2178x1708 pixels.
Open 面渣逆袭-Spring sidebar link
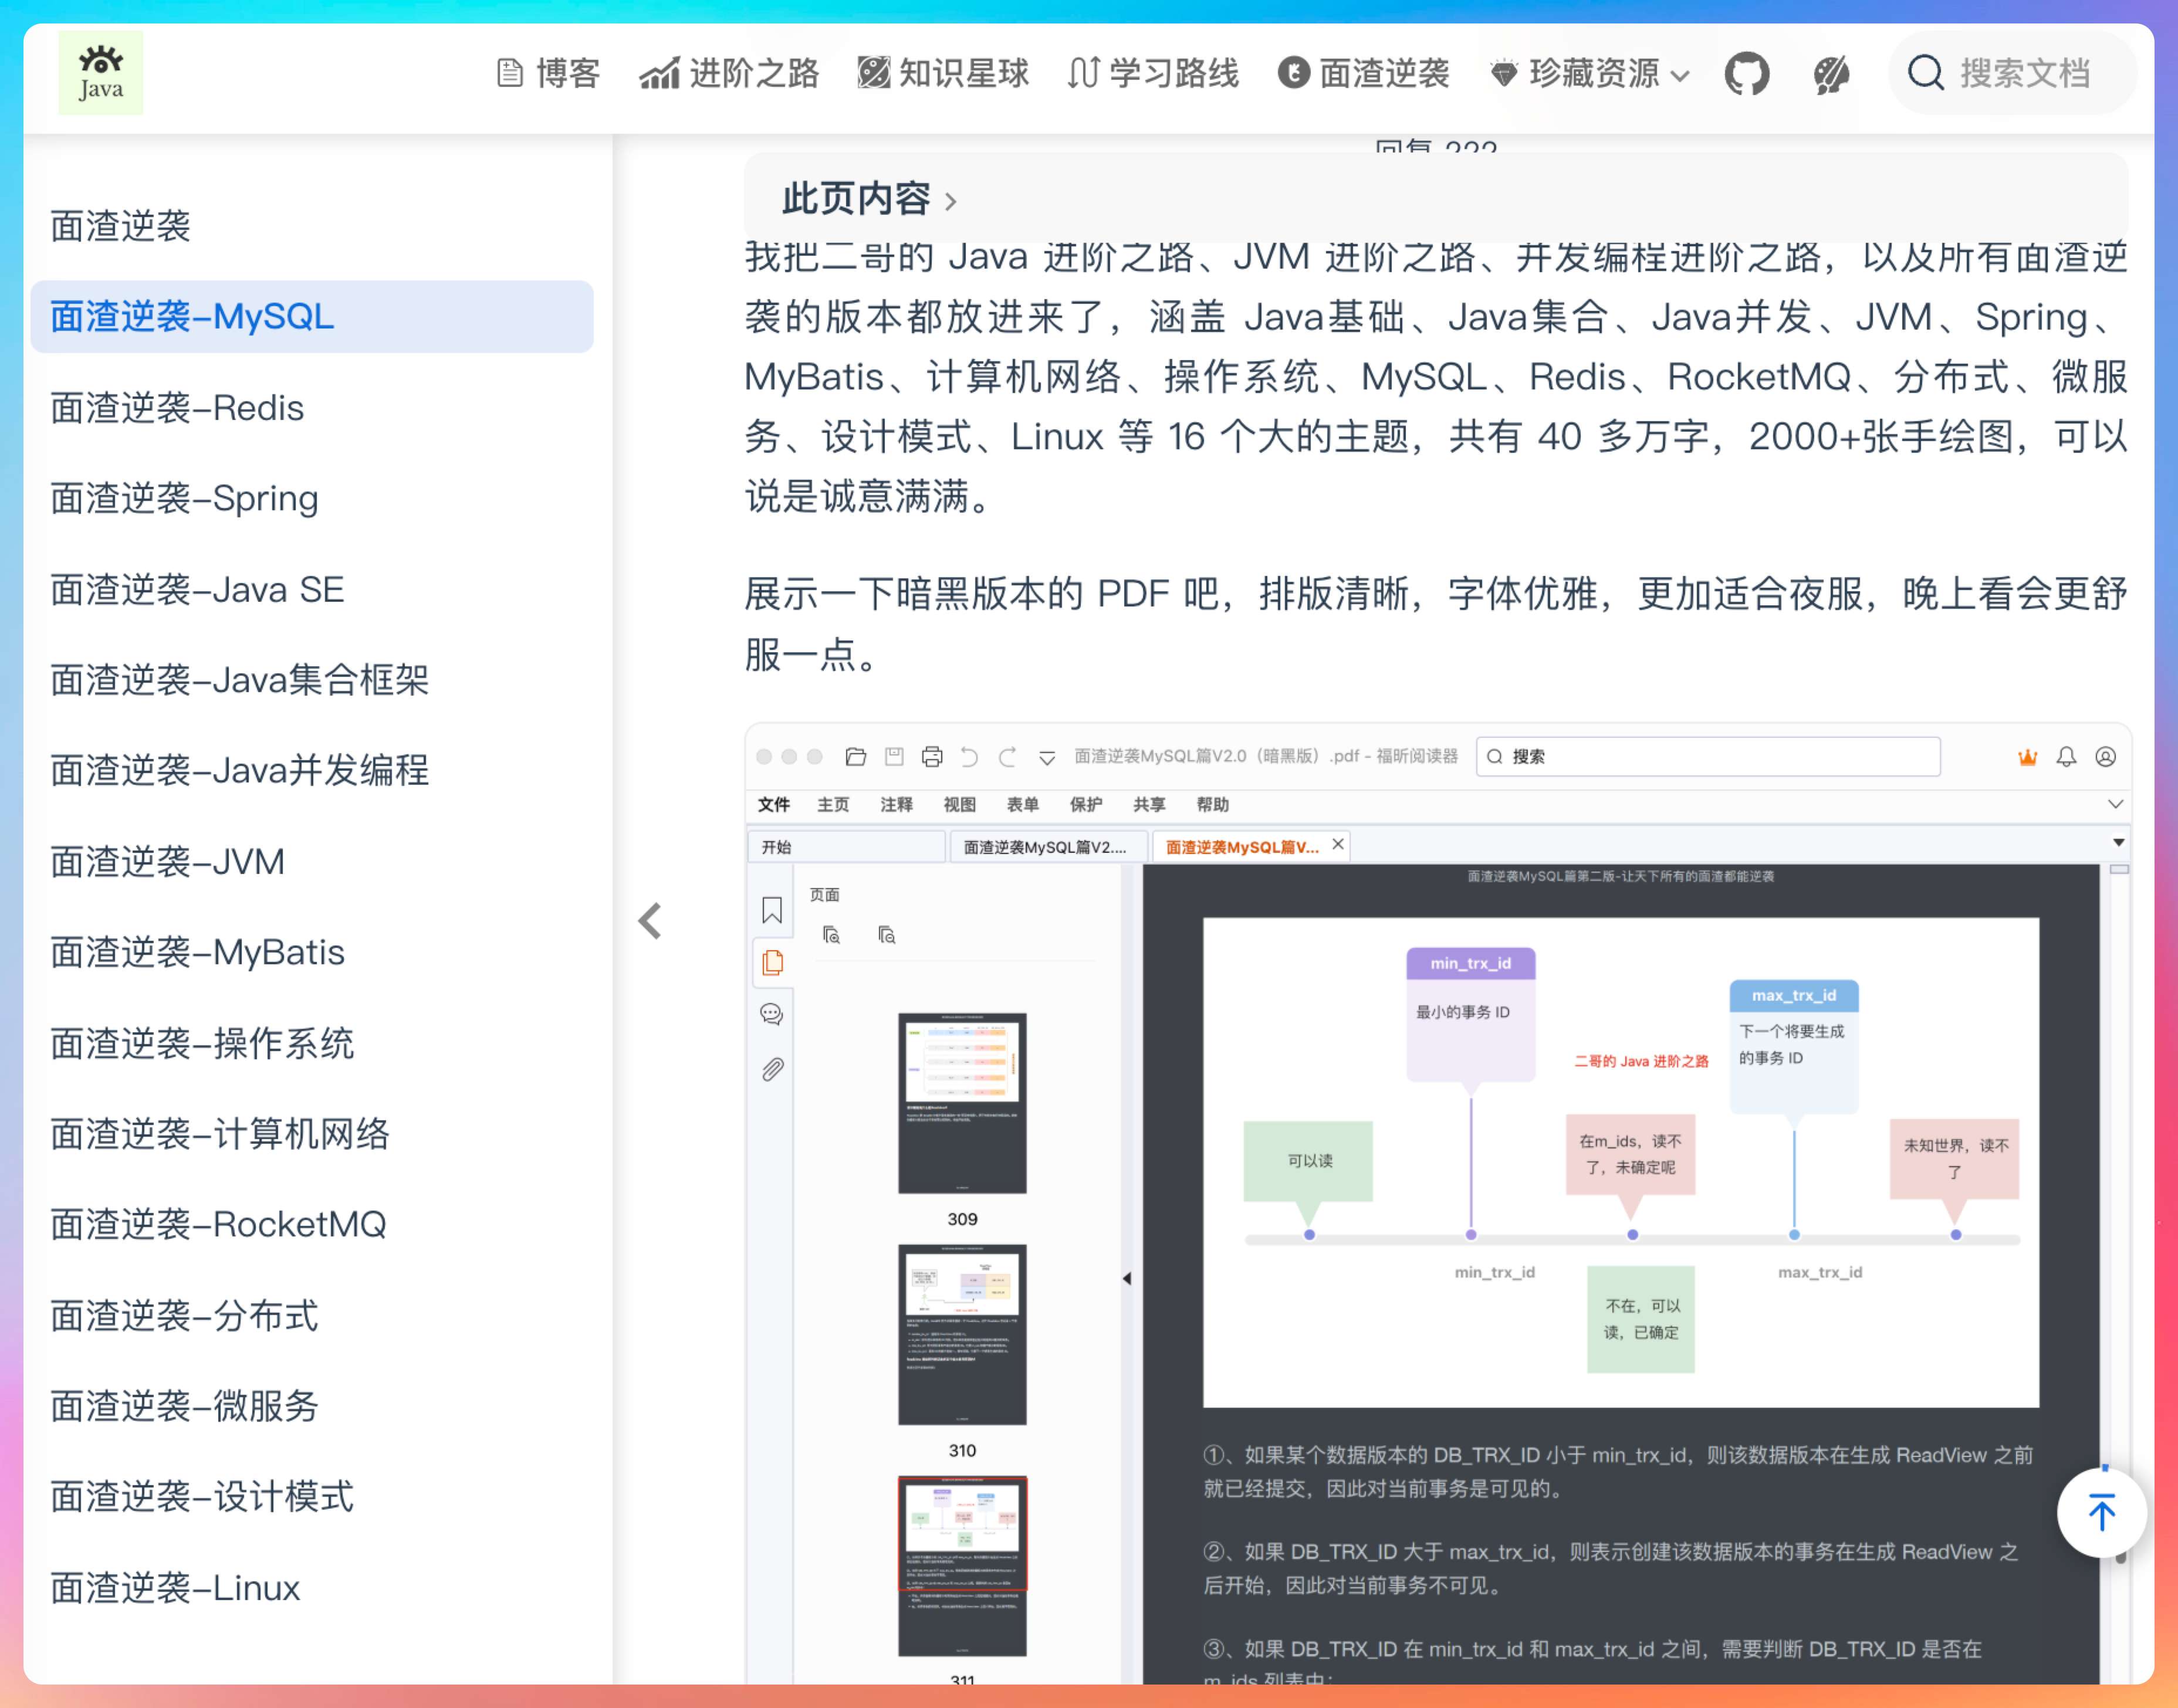click(x=184, y=498)
